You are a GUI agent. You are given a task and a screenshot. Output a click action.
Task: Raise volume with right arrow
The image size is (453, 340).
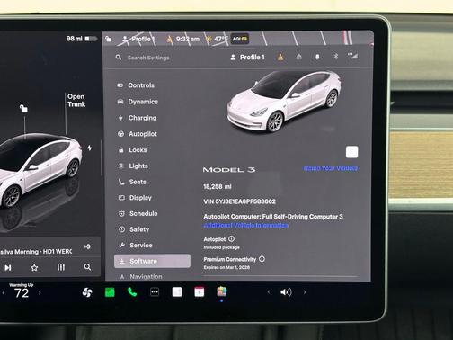[x=305, y=292]
